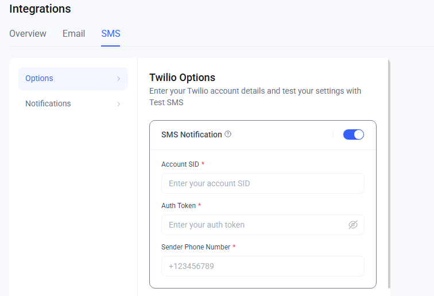
Task: Click the Twilio account details description
Action: (x=255, y=97)
